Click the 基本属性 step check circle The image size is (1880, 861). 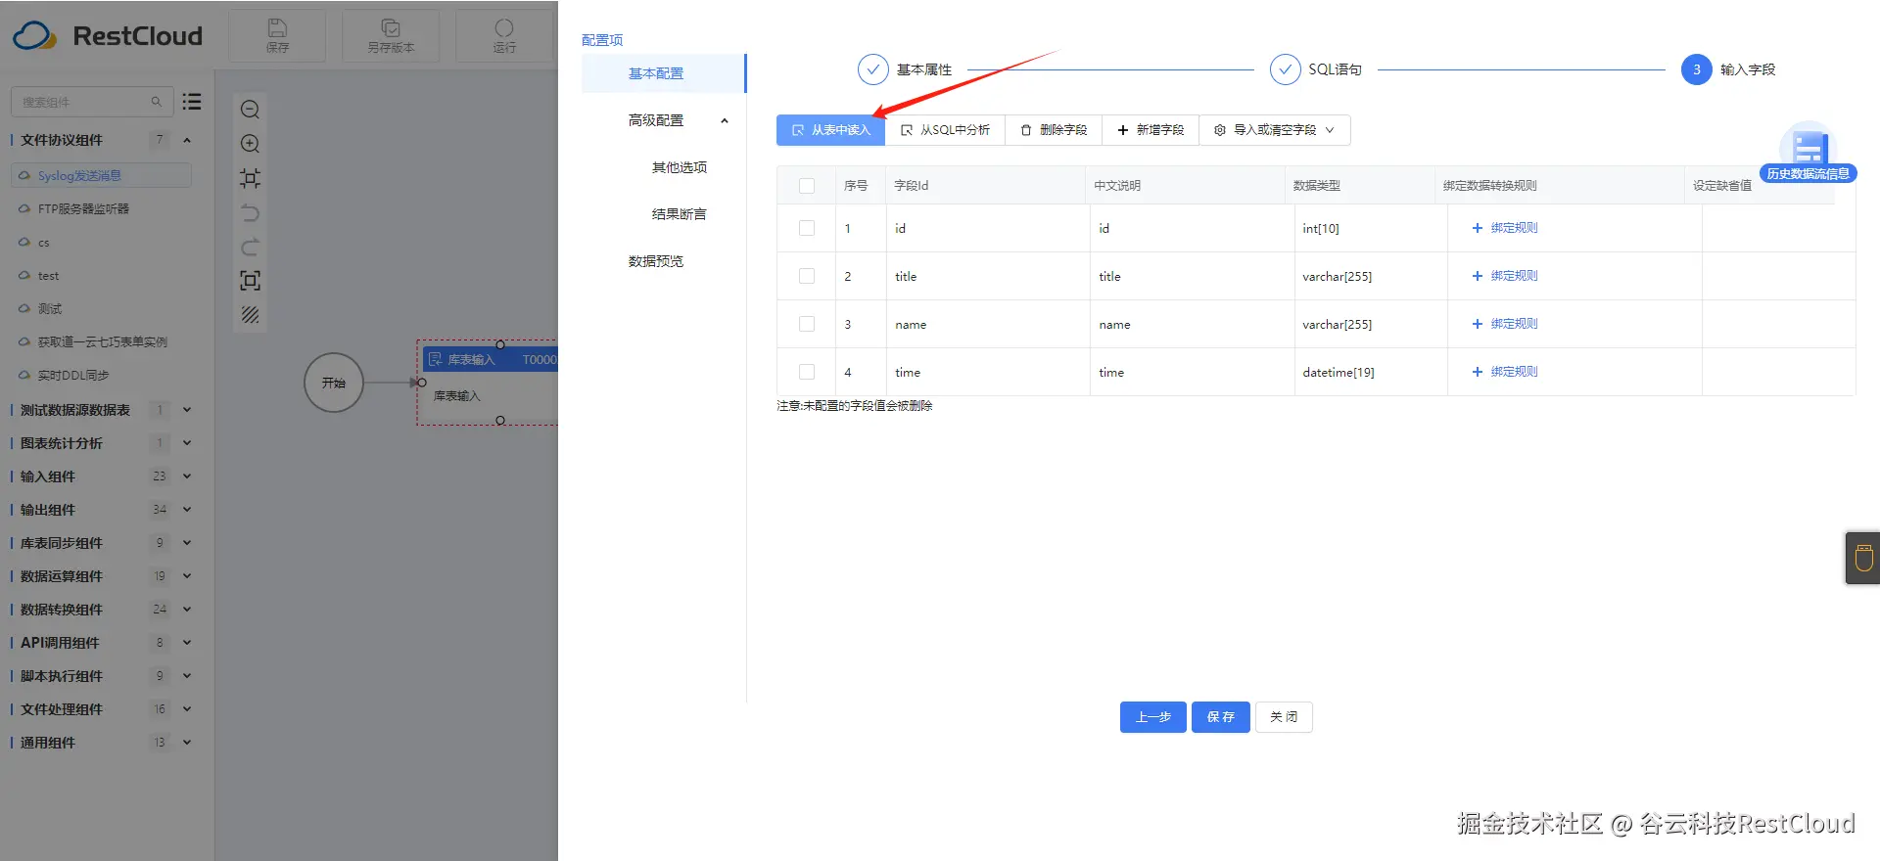click(872, 69)
